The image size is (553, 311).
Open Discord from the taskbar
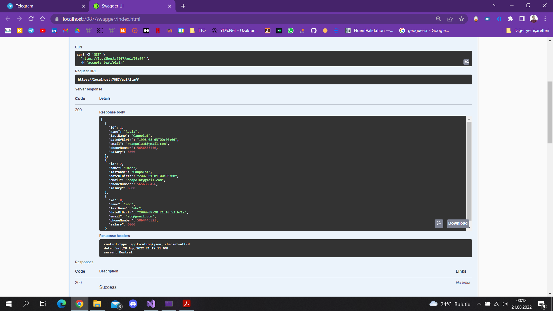click(133, 304)
